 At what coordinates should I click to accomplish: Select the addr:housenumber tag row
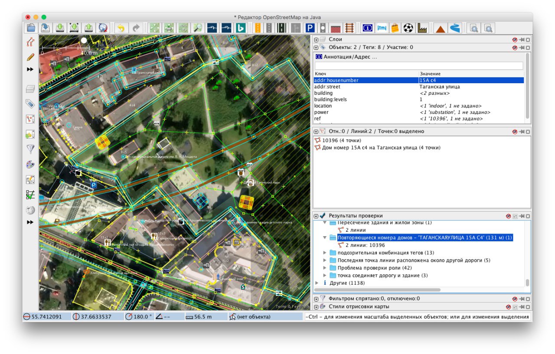tap(419, 80)
